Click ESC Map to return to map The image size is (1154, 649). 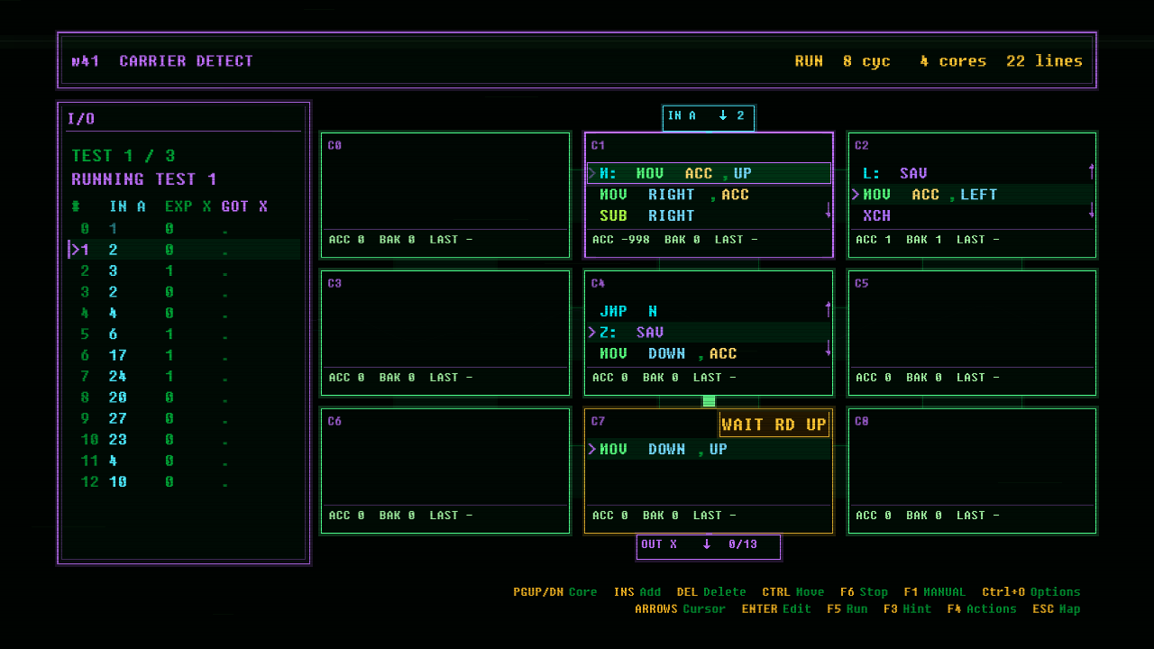1056,608
